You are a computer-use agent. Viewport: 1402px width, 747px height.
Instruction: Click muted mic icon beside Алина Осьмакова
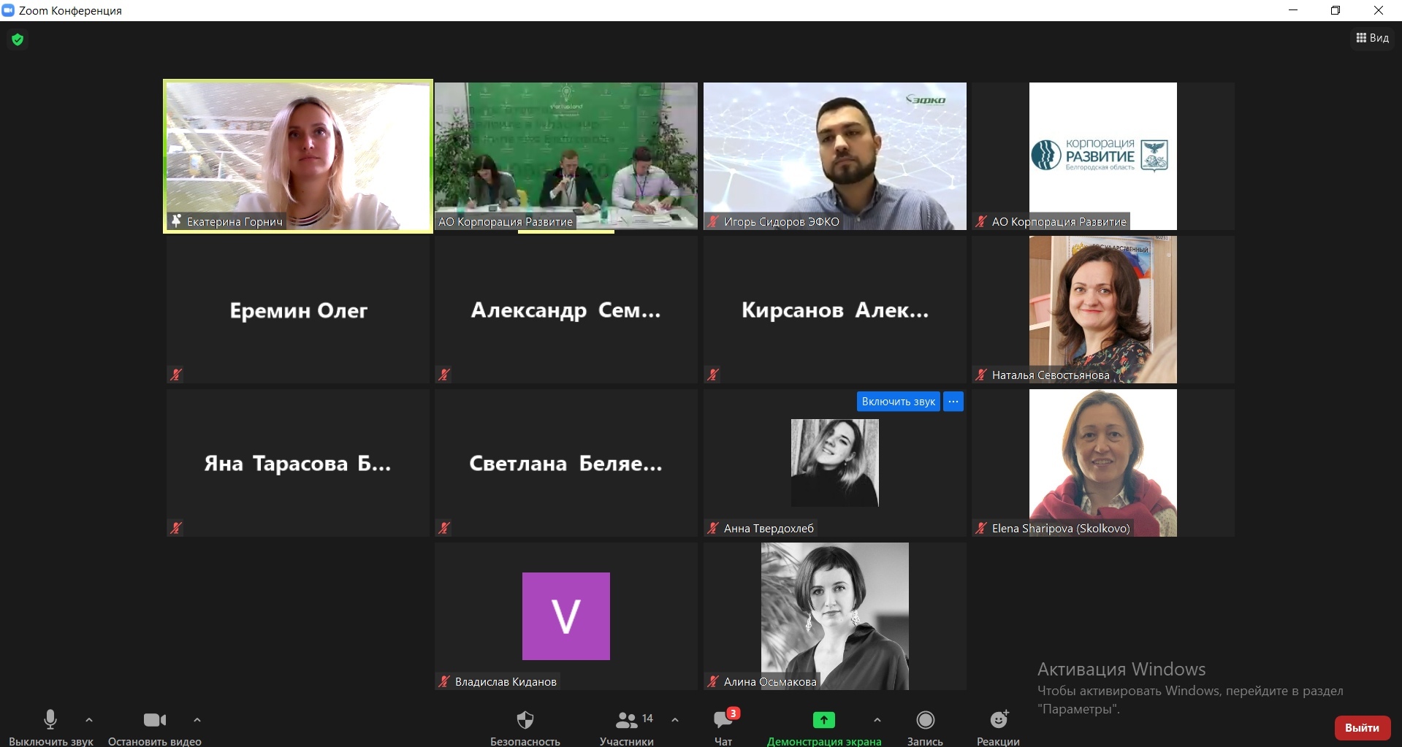tap(713, 681)
